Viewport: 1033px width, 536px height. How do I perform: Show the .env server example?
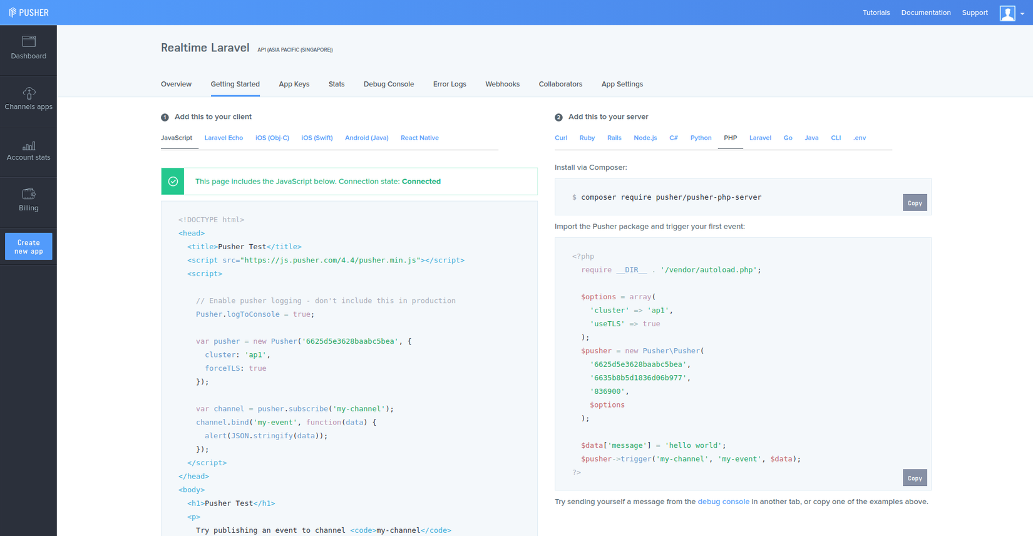click(x=860, y=138)
